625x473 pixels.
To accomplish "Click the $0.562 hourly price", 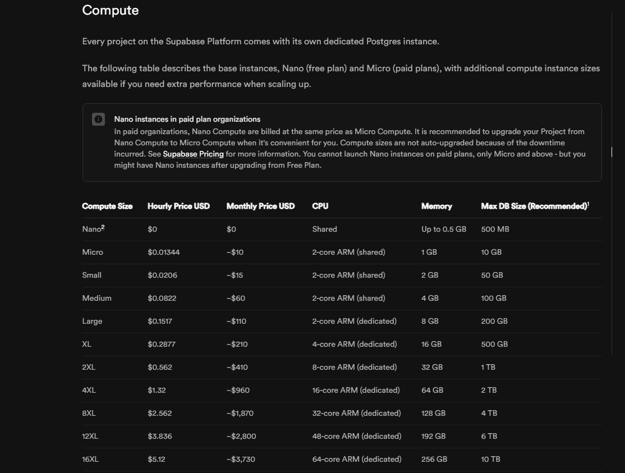I will [160, 368].
